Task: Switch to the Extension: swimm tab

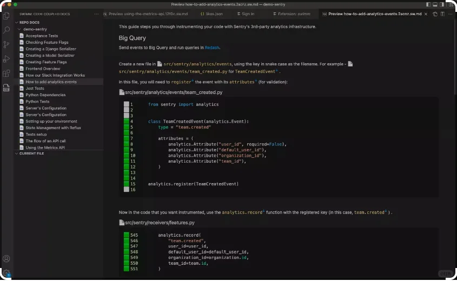Action: point(292,14)
